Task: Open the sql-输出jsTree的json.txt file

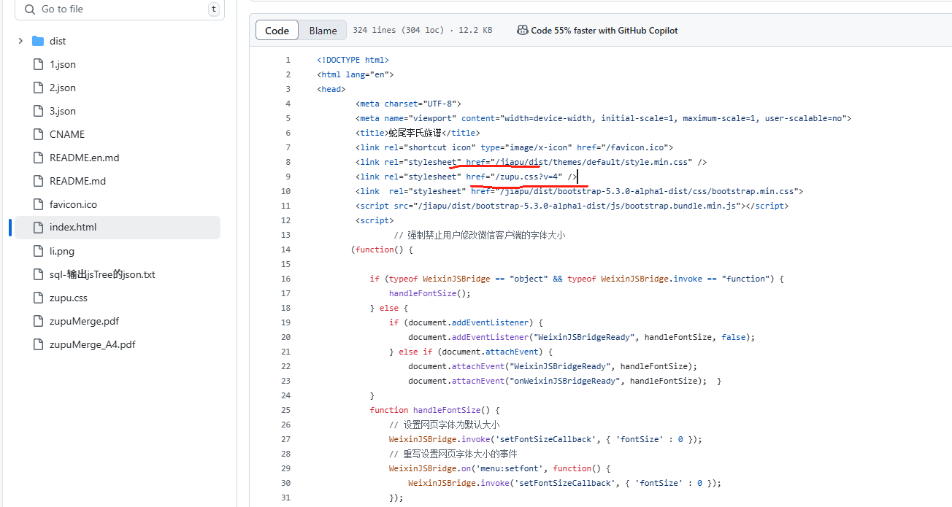Action: [x=102, y=274]
